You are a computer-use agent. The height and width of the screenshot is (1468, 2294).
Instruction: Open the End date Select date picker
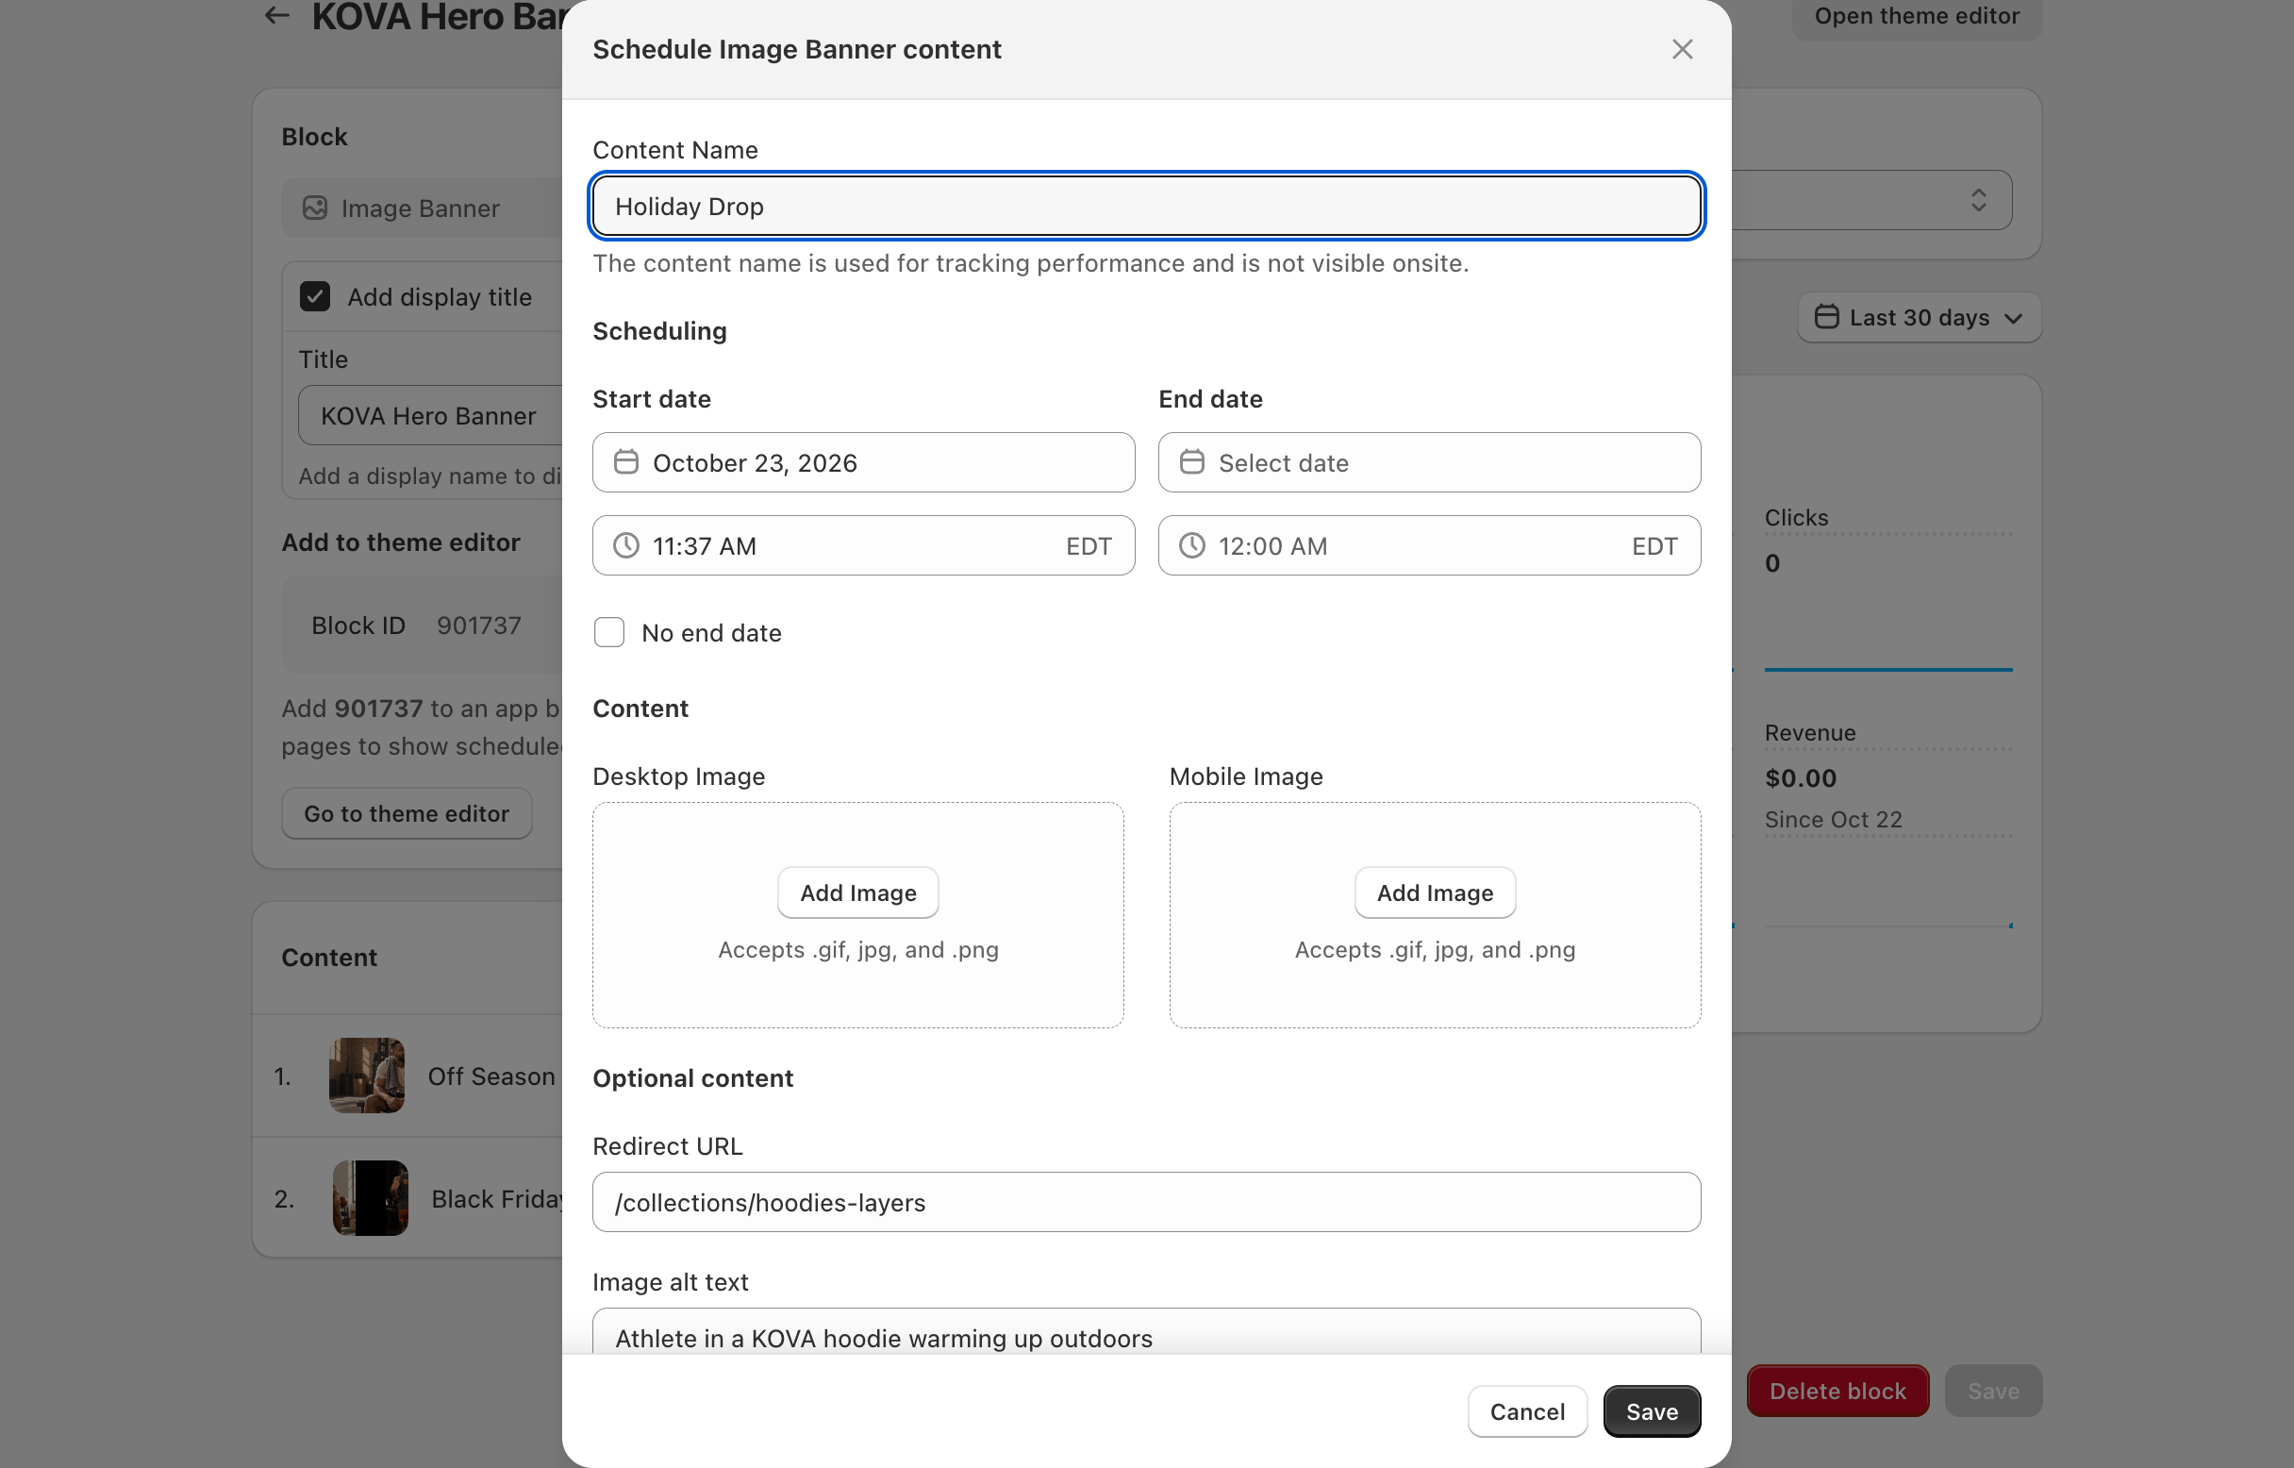point(1429,462)
